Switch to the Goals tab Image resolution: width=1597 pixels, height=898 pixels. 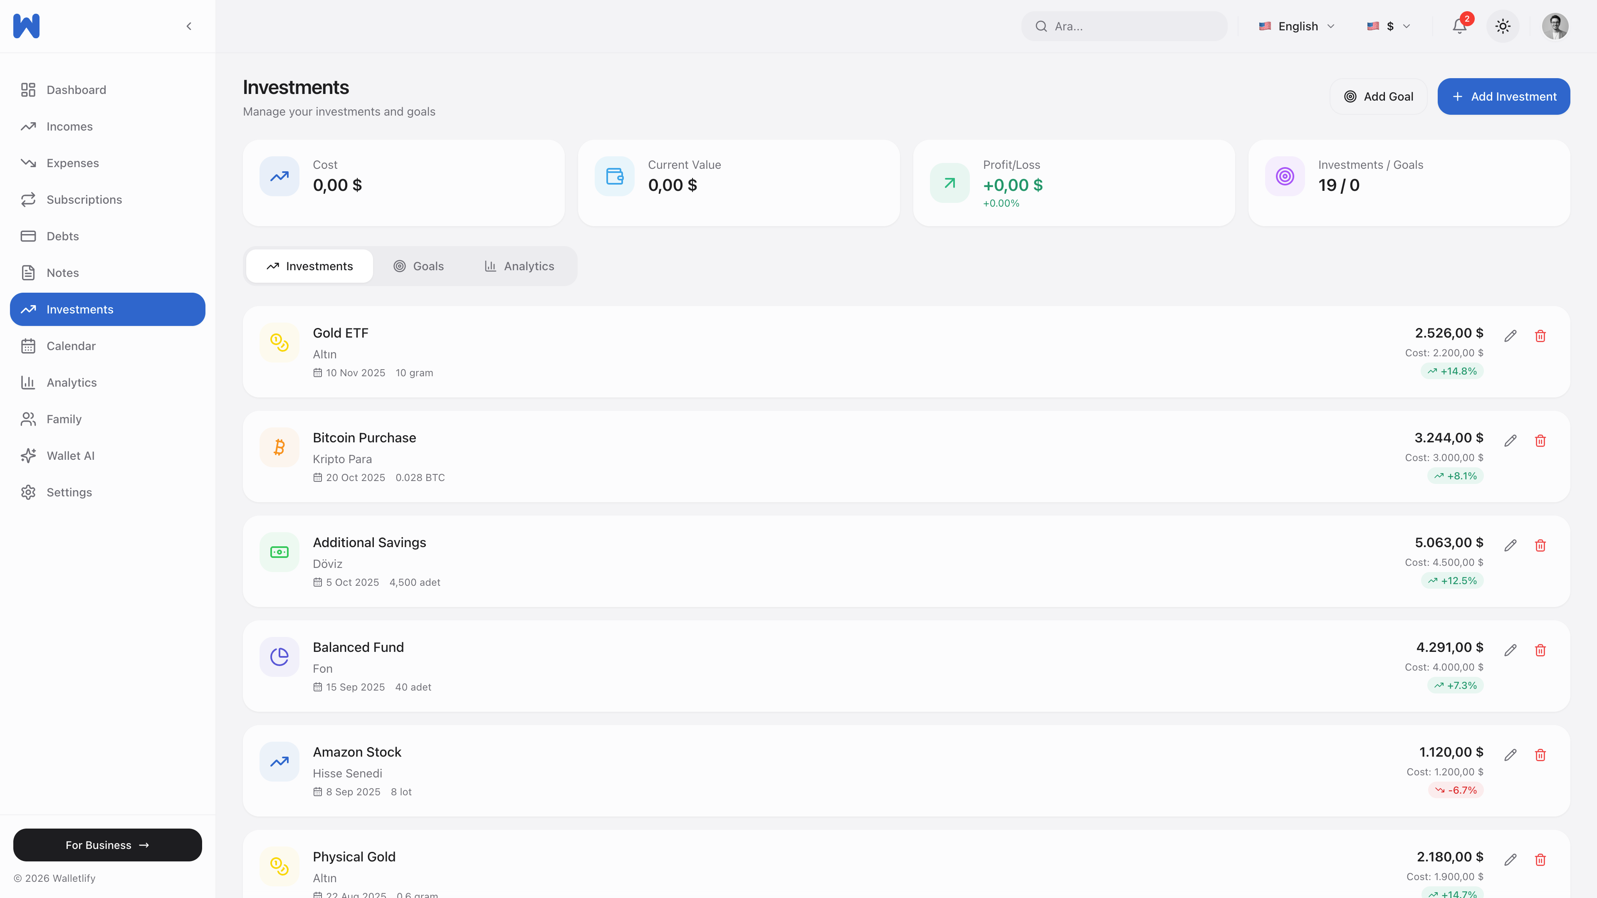(x=418, y=266)
